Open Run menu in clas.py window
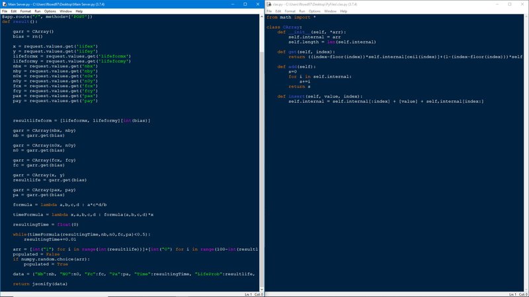The width and height of the screenshot is (529, 297). (302, 11)
